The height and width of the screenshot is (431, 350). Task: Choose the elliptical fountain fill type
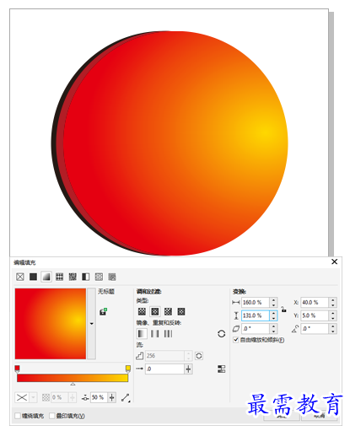pyautogui.click(x=155, y=311)
